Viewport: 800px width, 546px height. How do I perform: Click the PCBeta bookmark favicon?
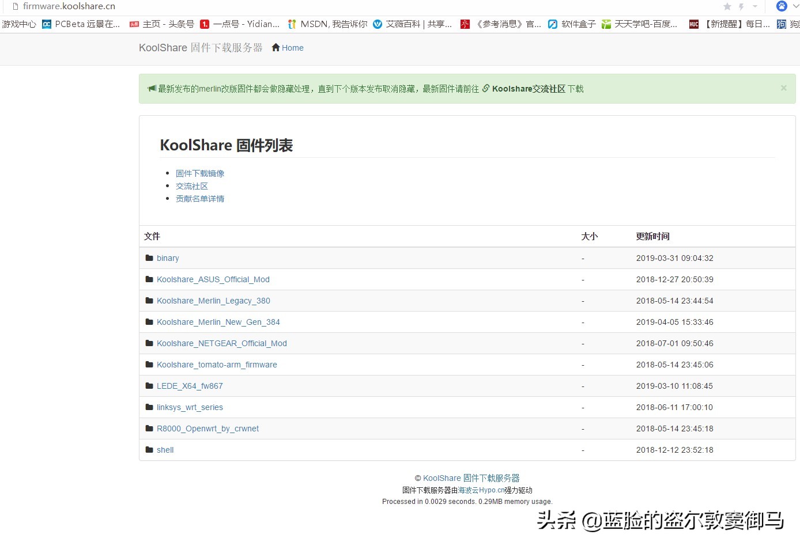tap(47, 24)
